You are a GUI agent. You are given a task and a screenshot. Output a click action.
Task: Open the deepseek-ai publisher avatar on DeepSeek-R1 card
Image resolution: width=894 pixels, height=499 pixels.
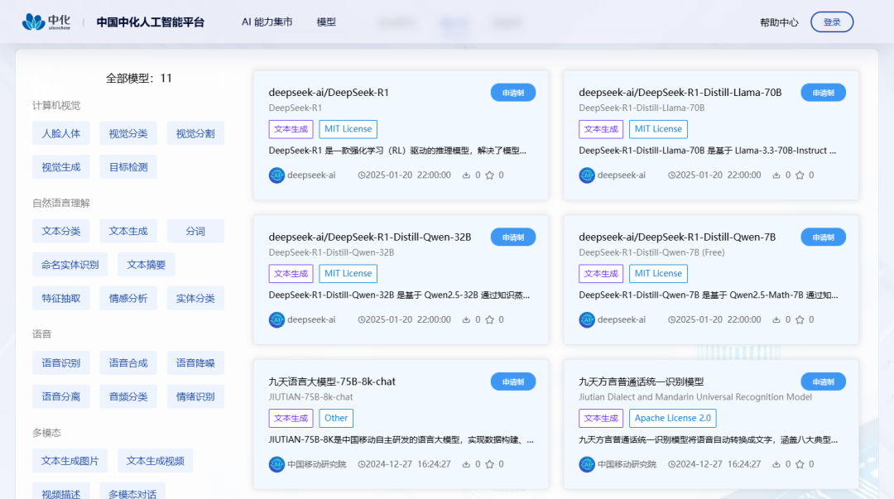pyautogui.click(x=276, y=175)
